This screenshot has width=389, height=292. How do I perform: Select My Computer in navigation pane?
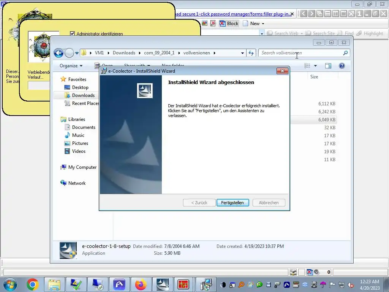point(82,167)
